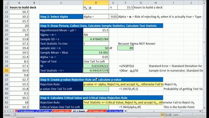Click the Step 2: Select Alpha header cell

point(61,17)
